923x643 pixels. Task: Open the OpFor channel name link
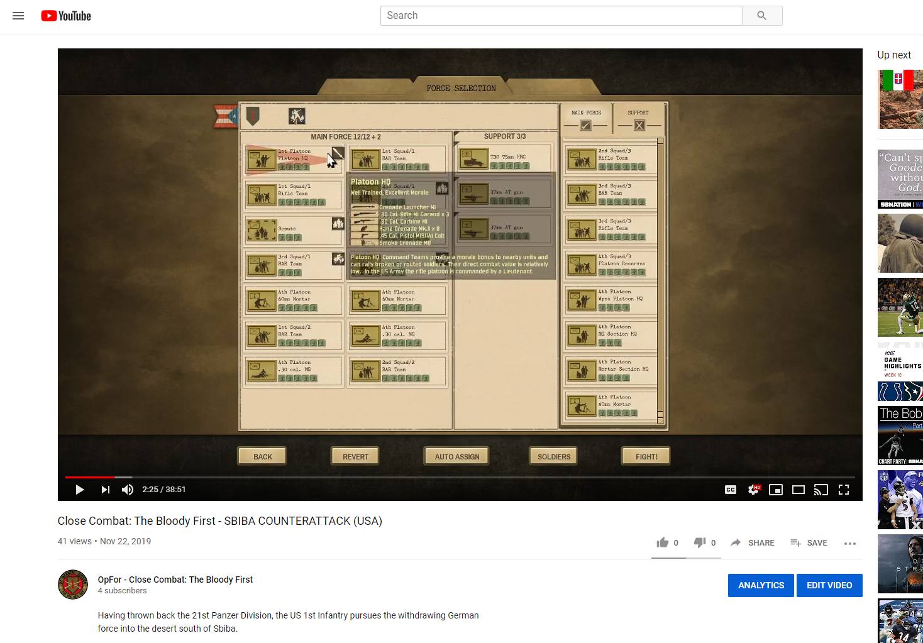pos(175,580)
